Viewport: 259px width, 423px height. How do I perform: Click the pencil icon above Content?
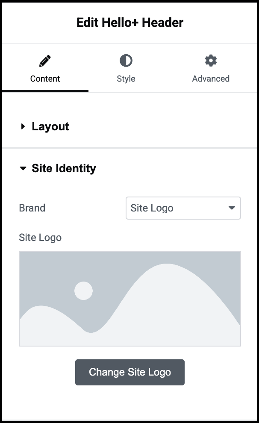[45, 61]
